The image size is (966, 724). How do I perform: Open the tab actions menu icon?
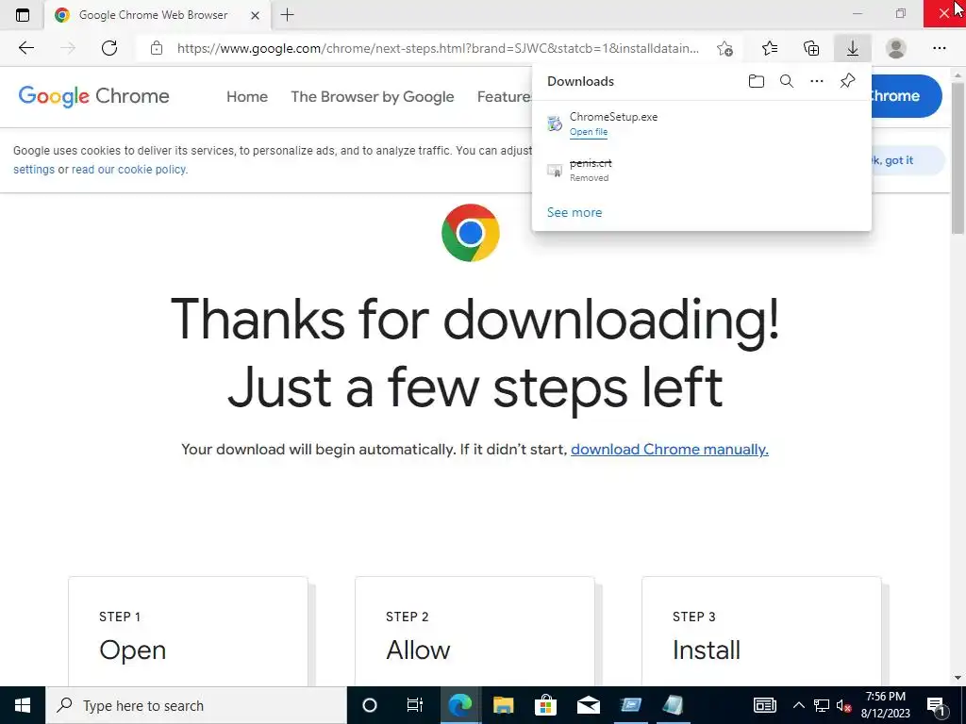coord(23,15)
